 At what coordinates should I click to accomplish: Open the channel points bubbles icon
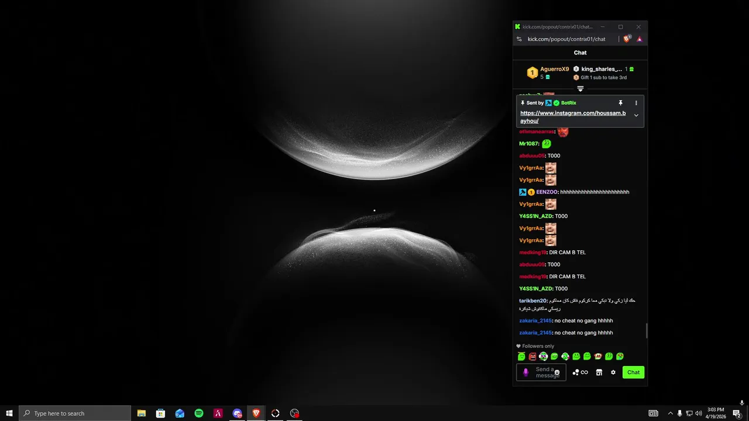tap(576, 372)
